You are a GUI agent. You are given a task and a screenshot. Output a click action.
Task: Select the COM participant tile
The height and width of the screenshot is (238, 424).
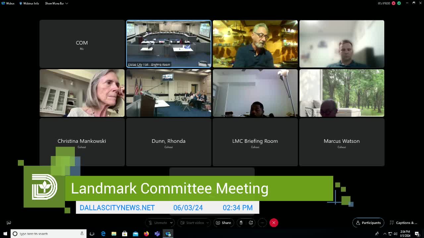(82, 44)
